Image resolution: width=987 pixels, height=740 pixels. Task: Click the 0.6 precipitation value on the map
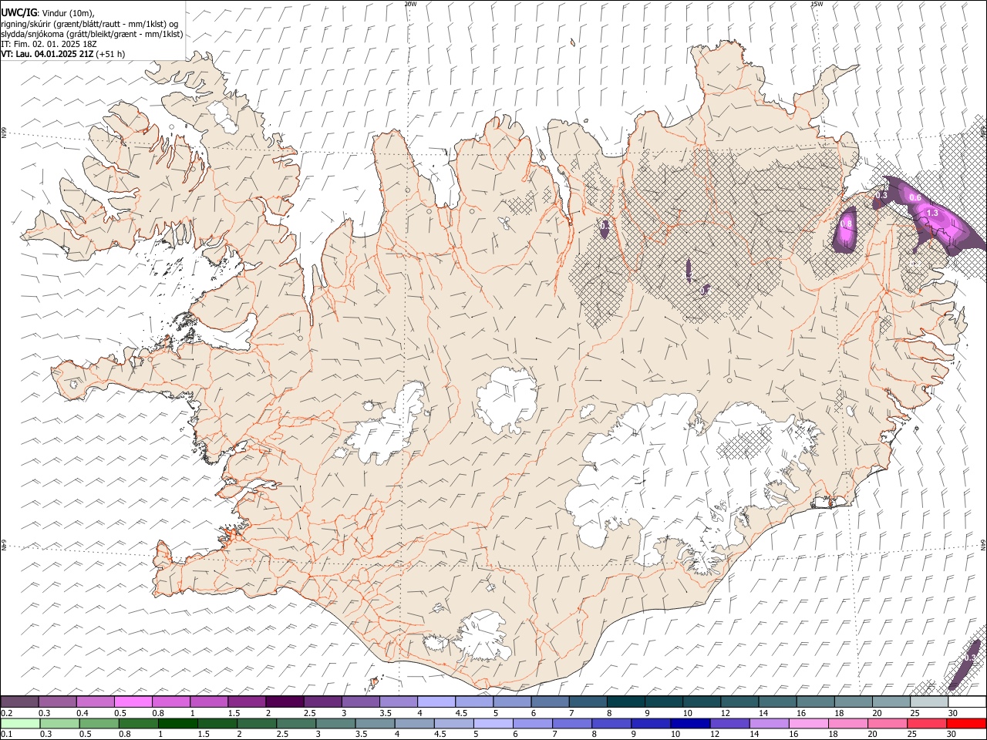click(x=915, y=197)
